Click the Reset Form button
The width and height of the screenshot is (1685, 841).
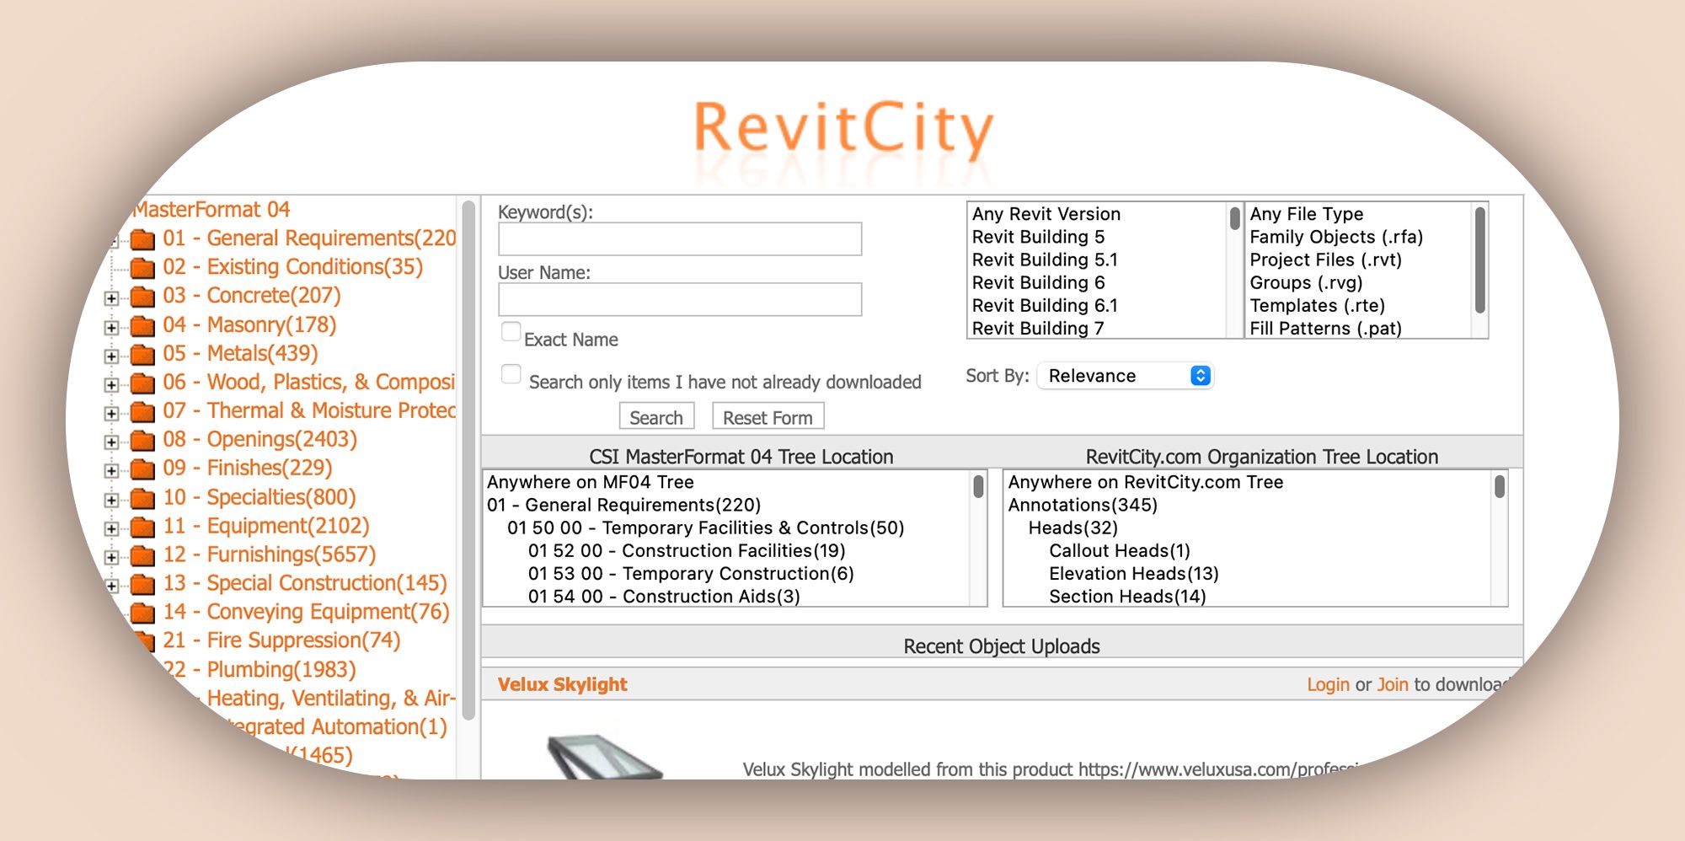pyautogui.click(x=768, y=417)
